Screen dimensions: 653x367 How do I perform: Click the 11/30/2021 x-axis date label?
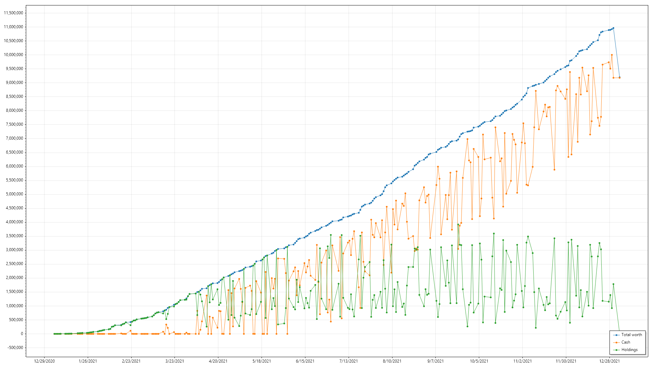tap(566, 361)
